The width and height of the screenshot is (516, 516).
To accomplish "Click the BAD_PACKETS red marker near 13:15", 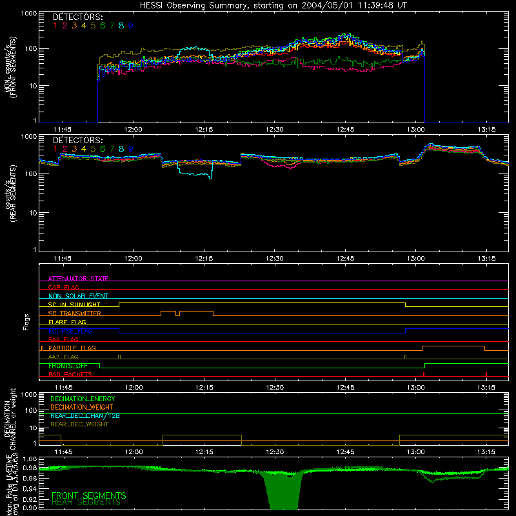I will [486, 374].
